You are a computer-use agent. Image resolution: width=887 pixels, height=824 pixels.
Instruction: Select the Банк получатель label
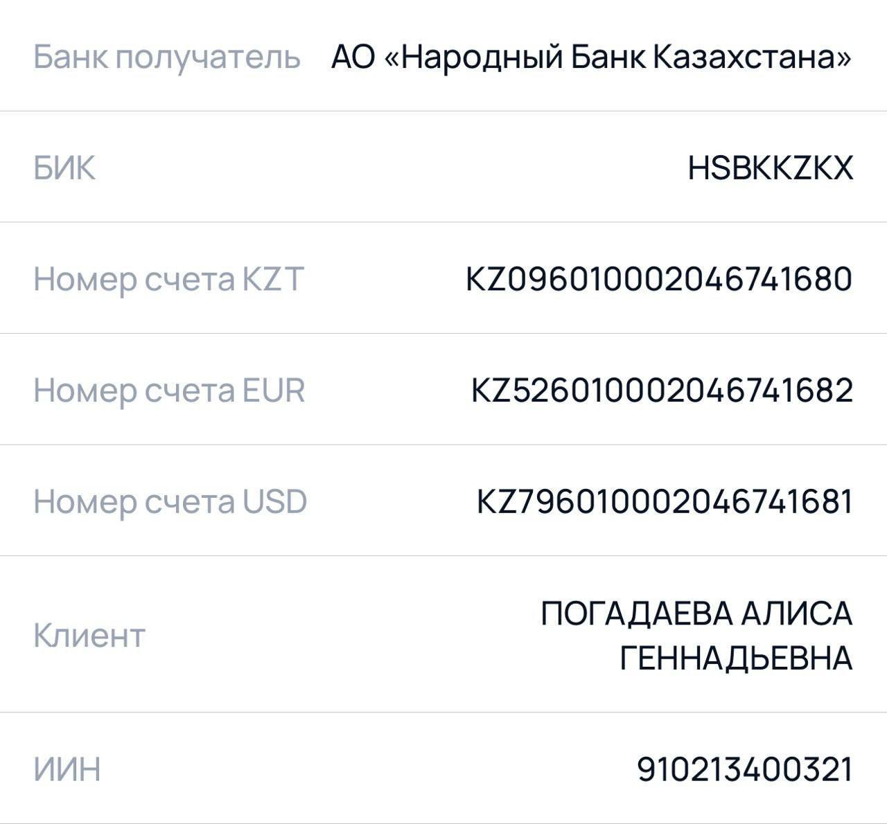[x=167, y=57]
